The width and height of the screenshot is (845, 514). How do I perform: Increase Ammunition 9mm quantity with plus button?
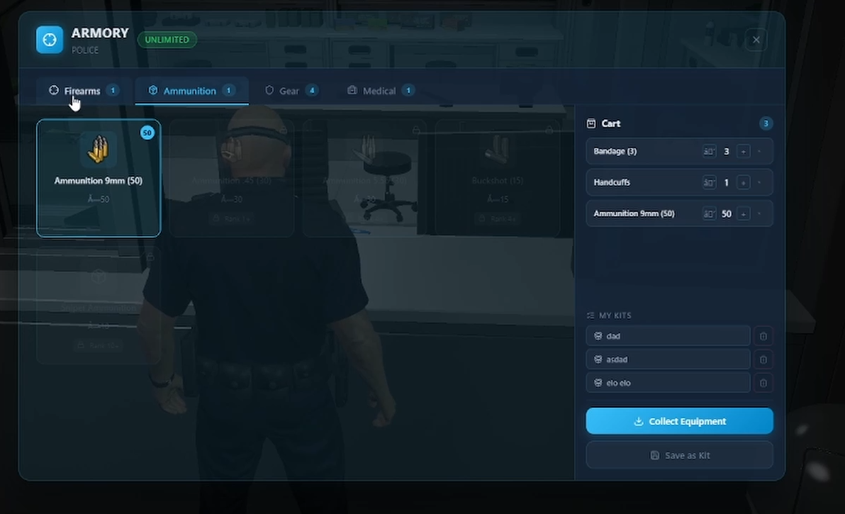pos(743,214)
